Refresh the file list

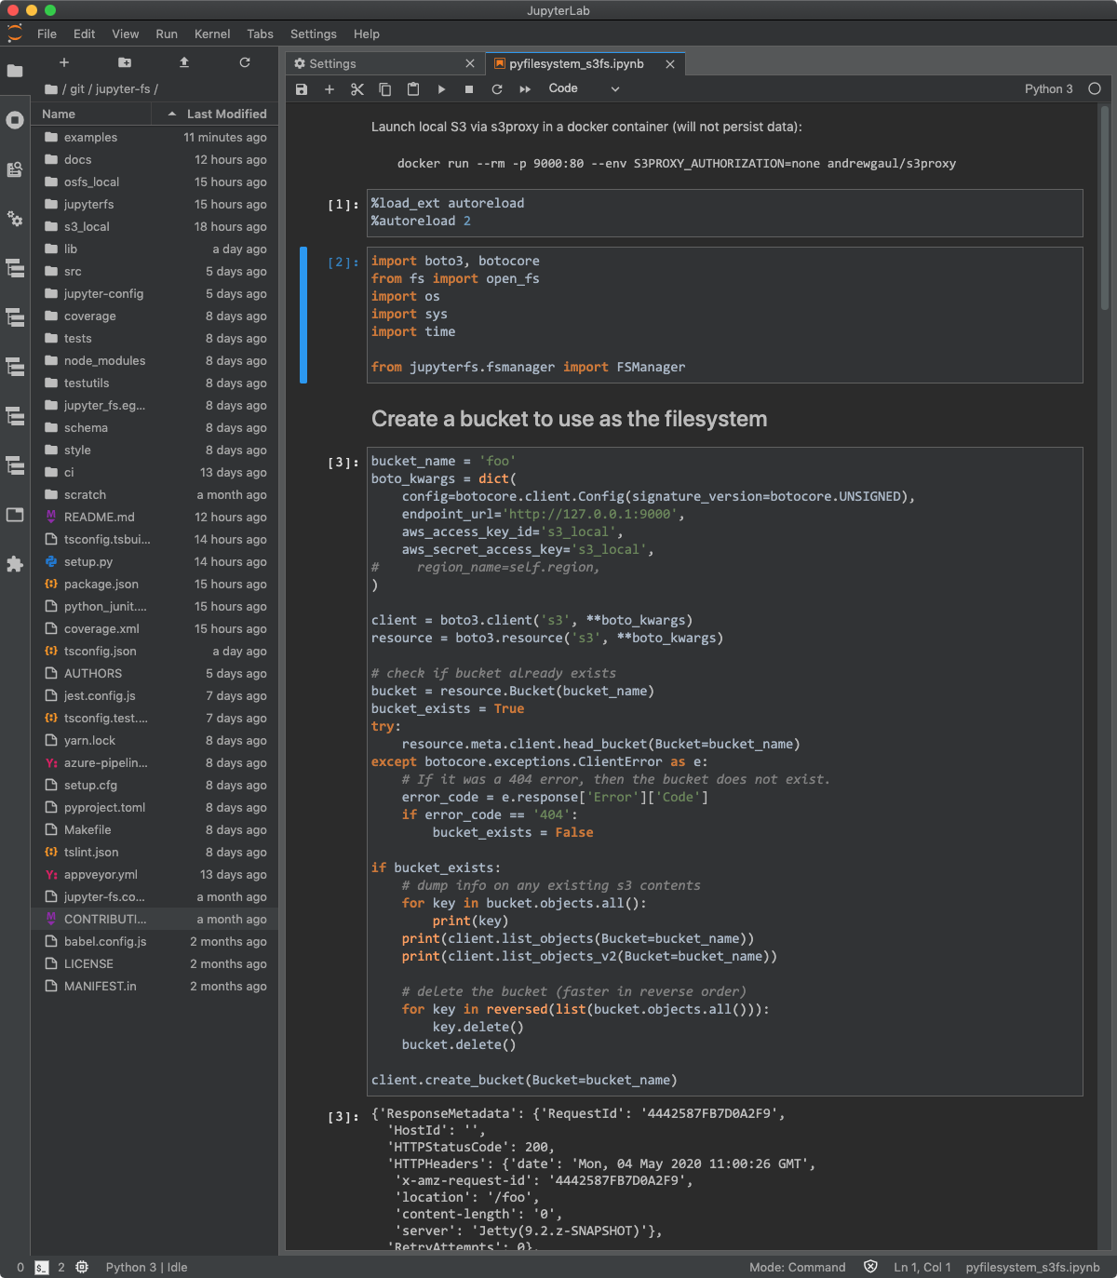(245, 62)
